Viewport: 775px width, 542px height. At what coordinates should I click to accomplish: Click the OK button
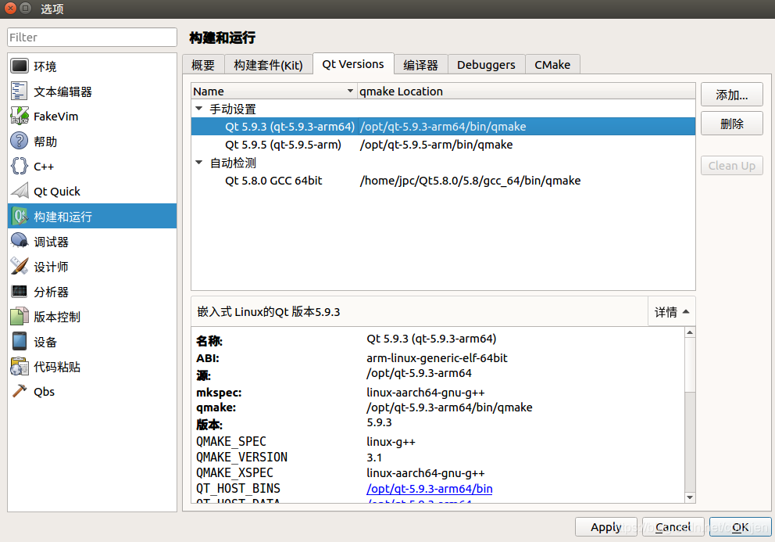click(x=740, y=527)
